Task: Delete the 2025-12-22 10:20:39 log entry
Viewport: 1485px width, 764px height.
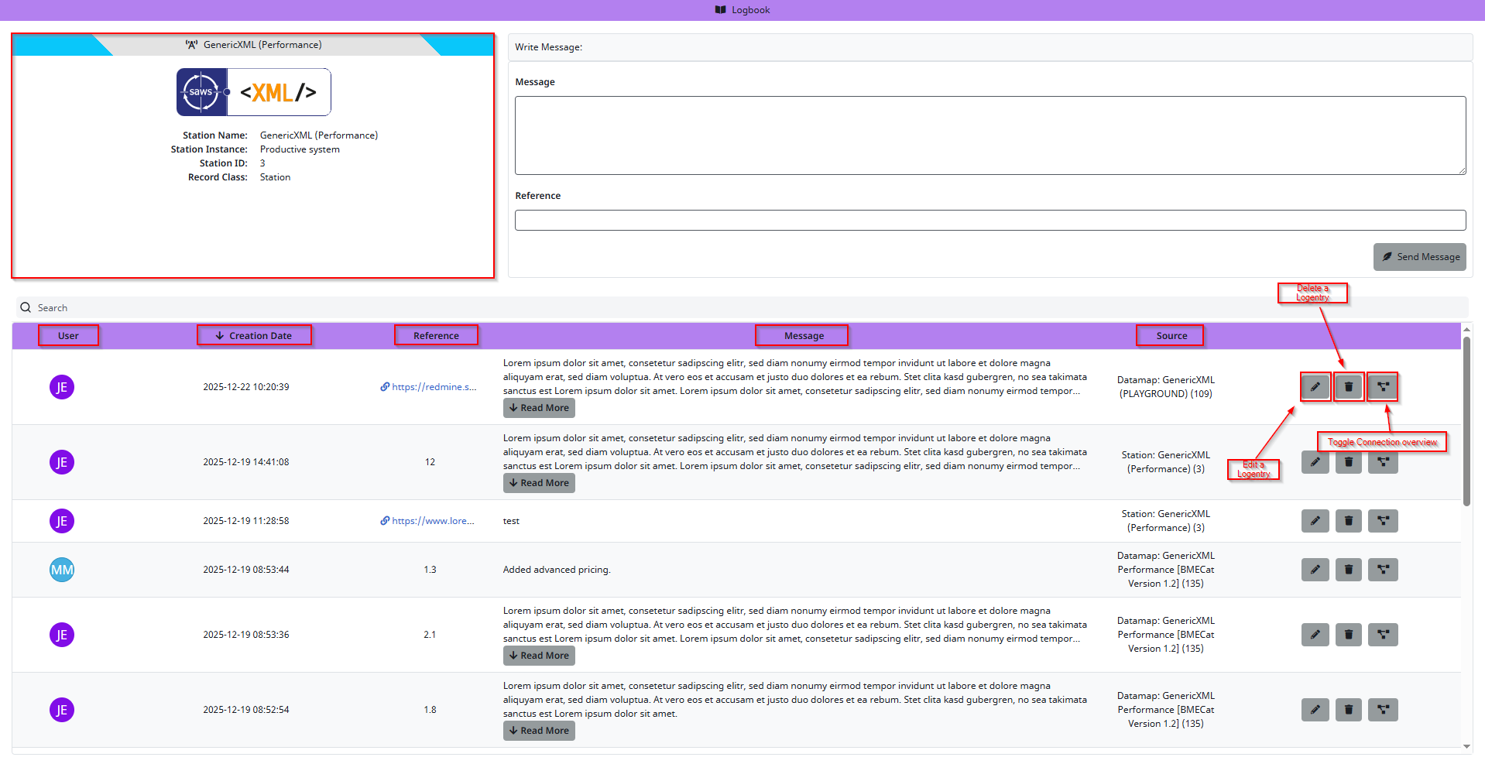Action: [1348, 387]
